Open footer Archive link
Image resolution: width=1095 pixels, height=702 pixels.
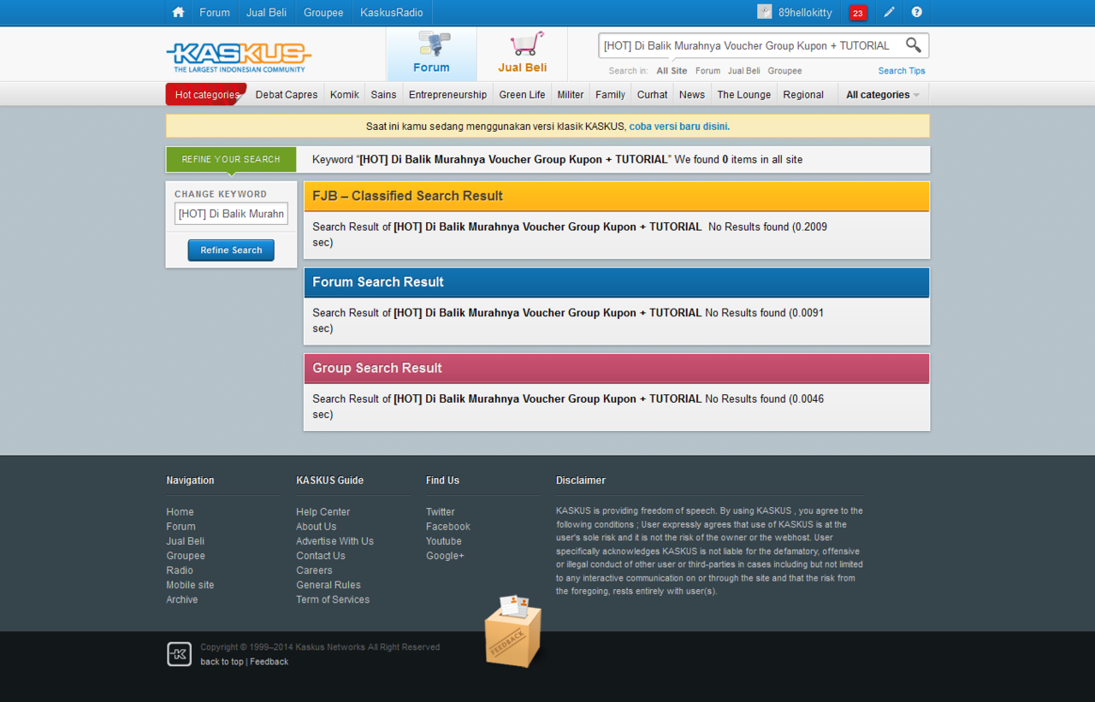pyautogui.click(x=182, y=599)
